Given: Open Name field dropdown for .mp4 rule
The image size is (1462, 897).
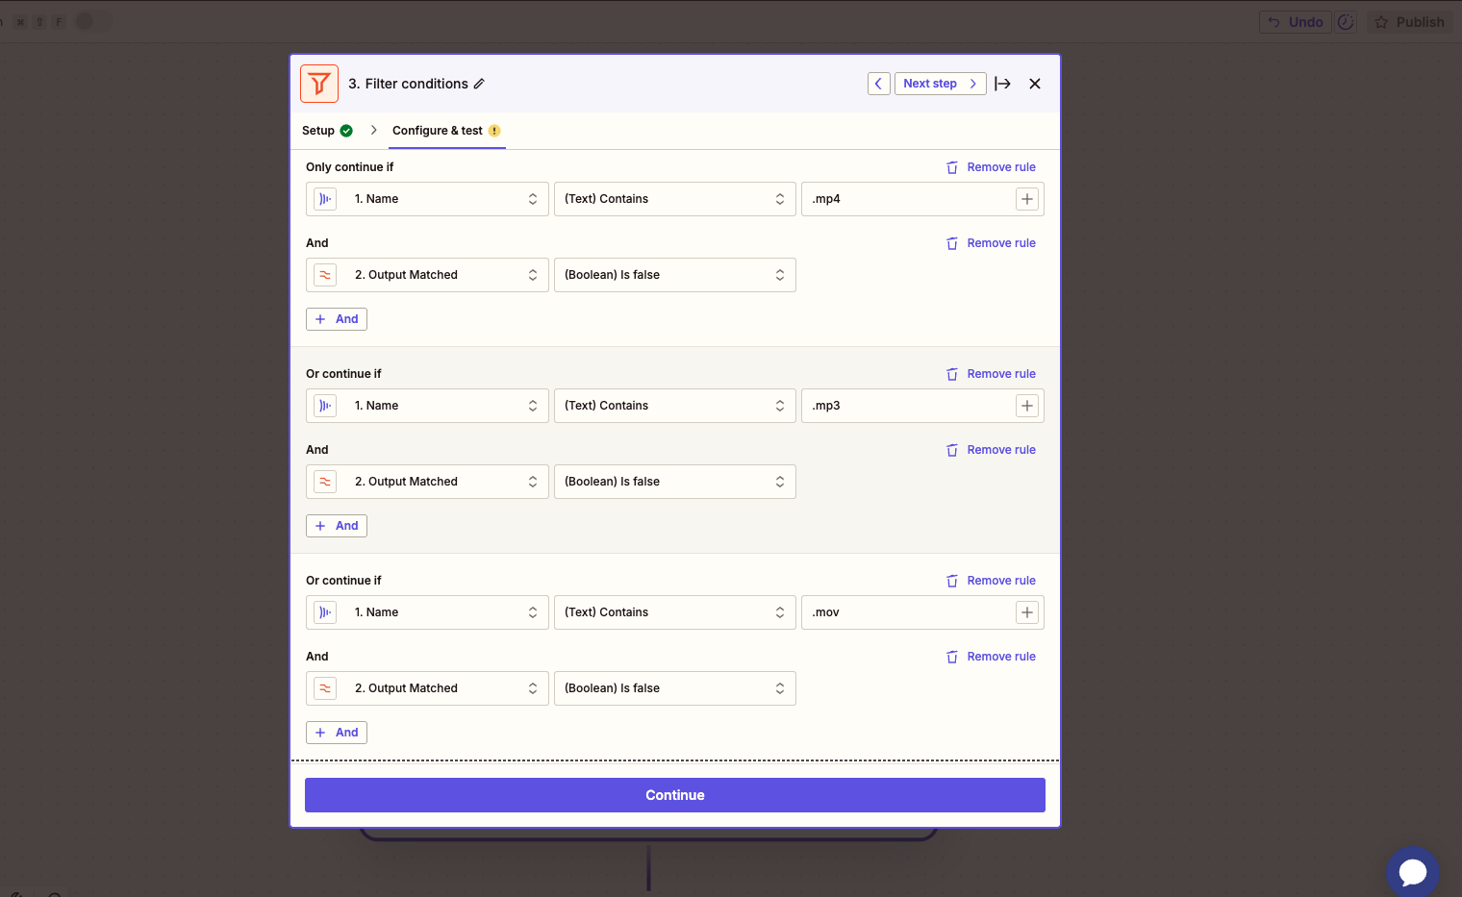Looking at the screenshot, I should coord(427,199).
